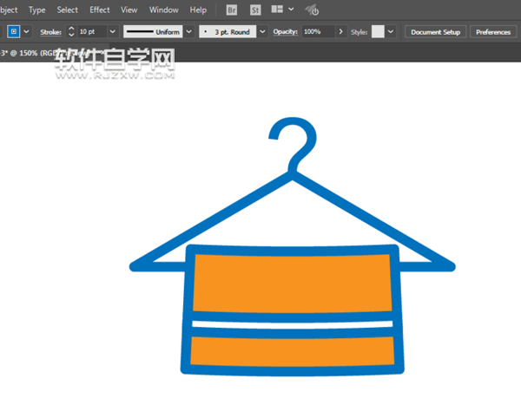Image resolution: width=521 pixels, height=398 pixels.
Task: Expand the opacity slider arrow
Action: pos(341,32)
